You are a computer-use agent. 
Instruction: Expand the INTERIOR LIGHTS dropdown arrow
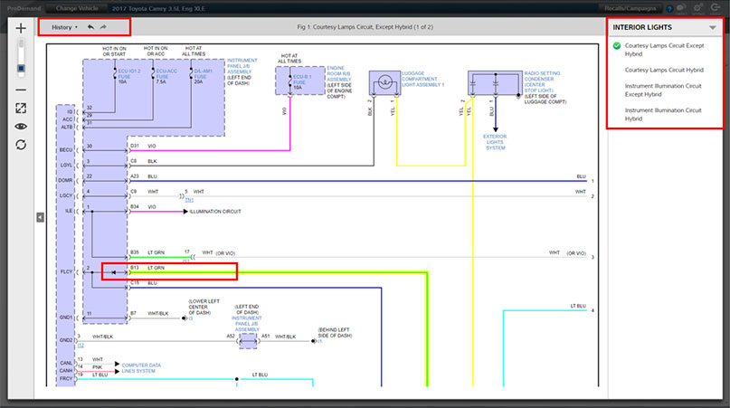click(712, 27)
